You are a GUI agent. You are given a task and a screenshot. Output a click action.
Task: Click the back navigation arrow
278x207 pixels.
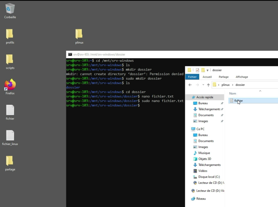point(190,85)
